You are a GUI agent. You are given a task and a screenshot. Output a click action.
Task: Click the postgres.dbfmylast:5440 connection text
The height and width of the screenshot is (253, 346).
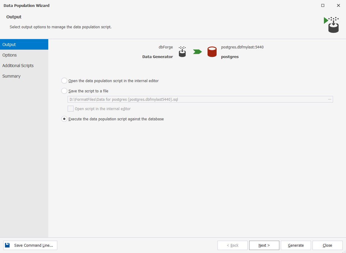tap(242, 47)
